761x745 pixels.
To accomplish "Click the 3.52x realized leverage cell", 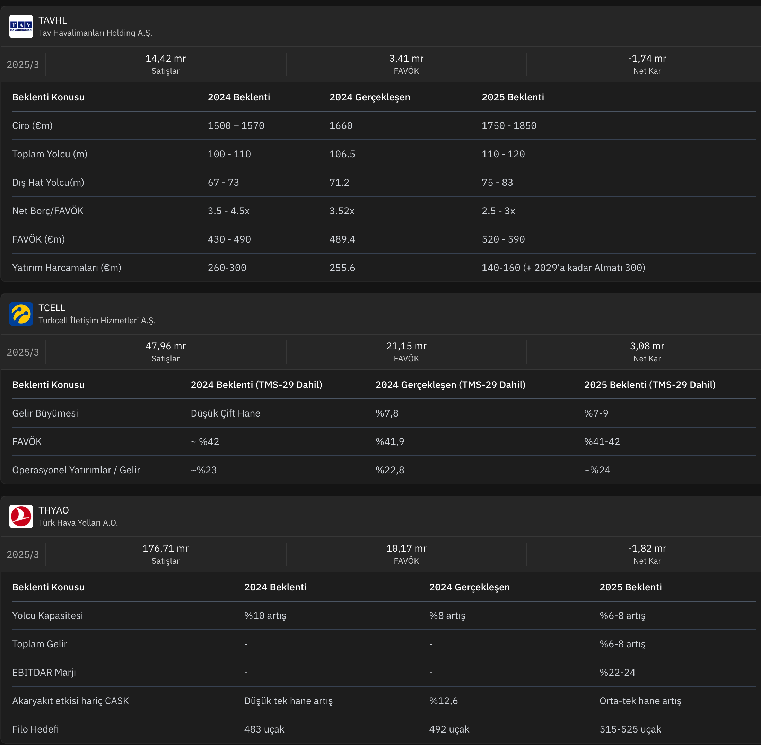I will click(x=342, y=211).
